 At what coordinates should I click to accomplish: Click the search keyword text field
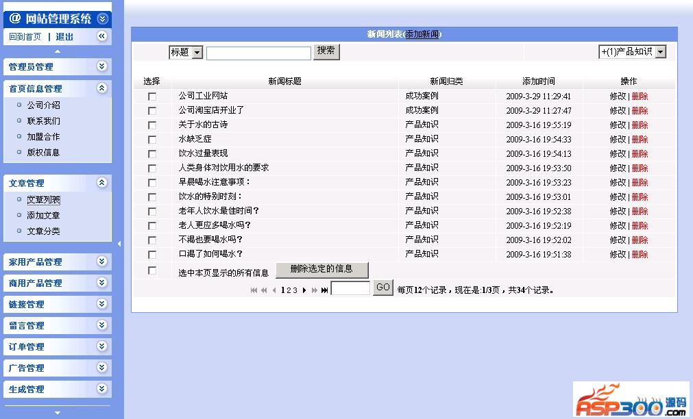click(x=258, y=53)
